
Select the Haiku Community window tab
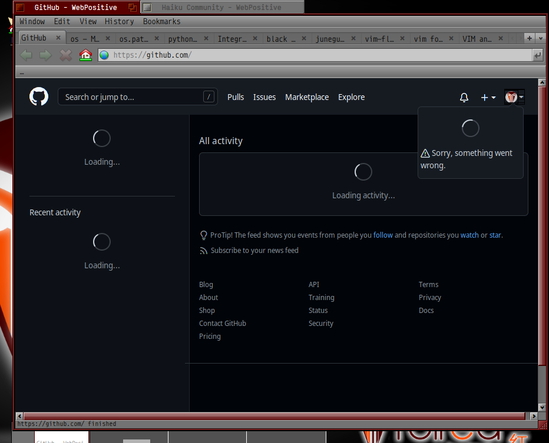click(x=222, y=7)
